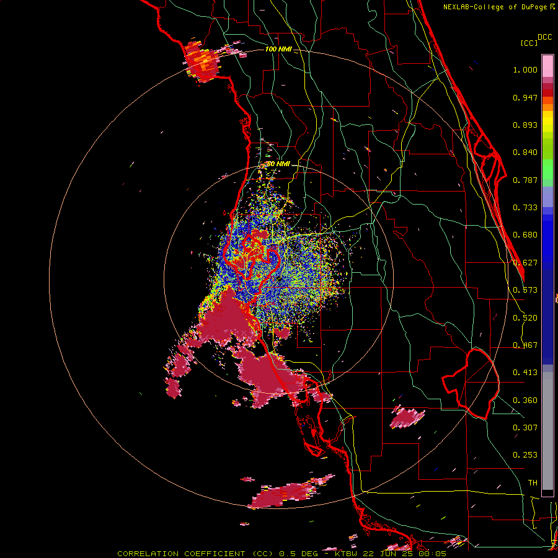Select the 0.840 scale value
Screen dimensions: 558x558
[525, 153]
